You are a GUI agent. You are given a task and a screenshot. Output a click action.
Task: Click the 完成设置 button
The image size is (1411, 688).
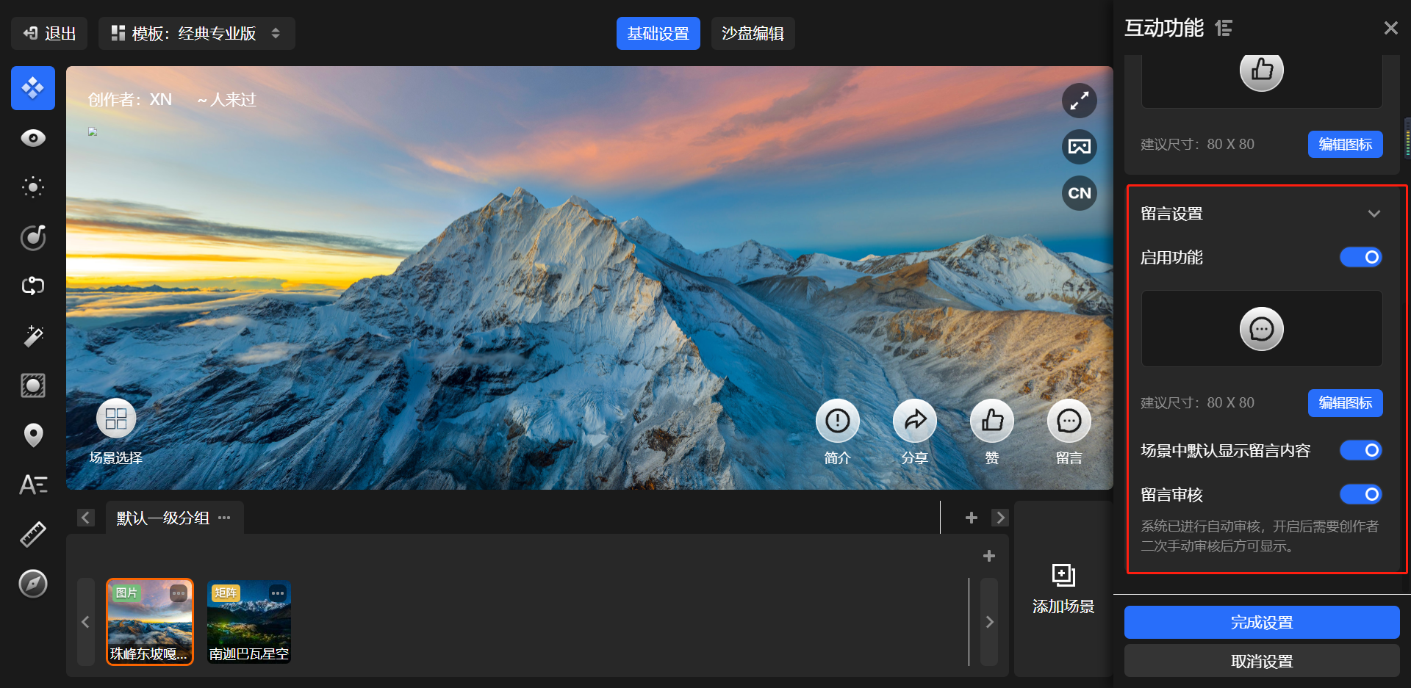pyautogui.click(x=1261, y=623)
